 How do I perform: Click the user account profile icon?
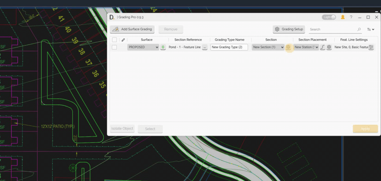tap(343, 17)
